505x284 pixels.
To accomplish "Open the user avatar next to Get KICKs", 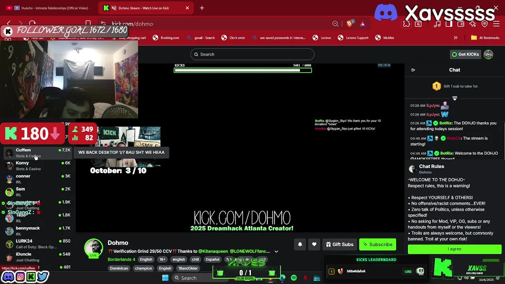I will pyautogui.click(x=488, y=54).
